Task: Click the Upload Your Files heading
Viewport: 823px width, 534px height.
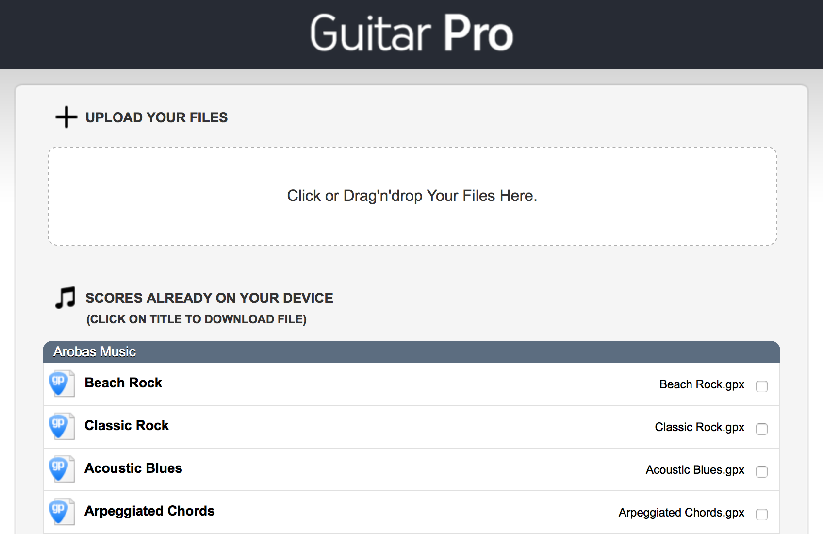Action: 157,117
